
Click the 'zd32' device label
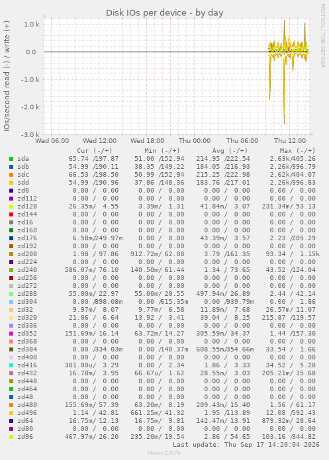[25, 310]
